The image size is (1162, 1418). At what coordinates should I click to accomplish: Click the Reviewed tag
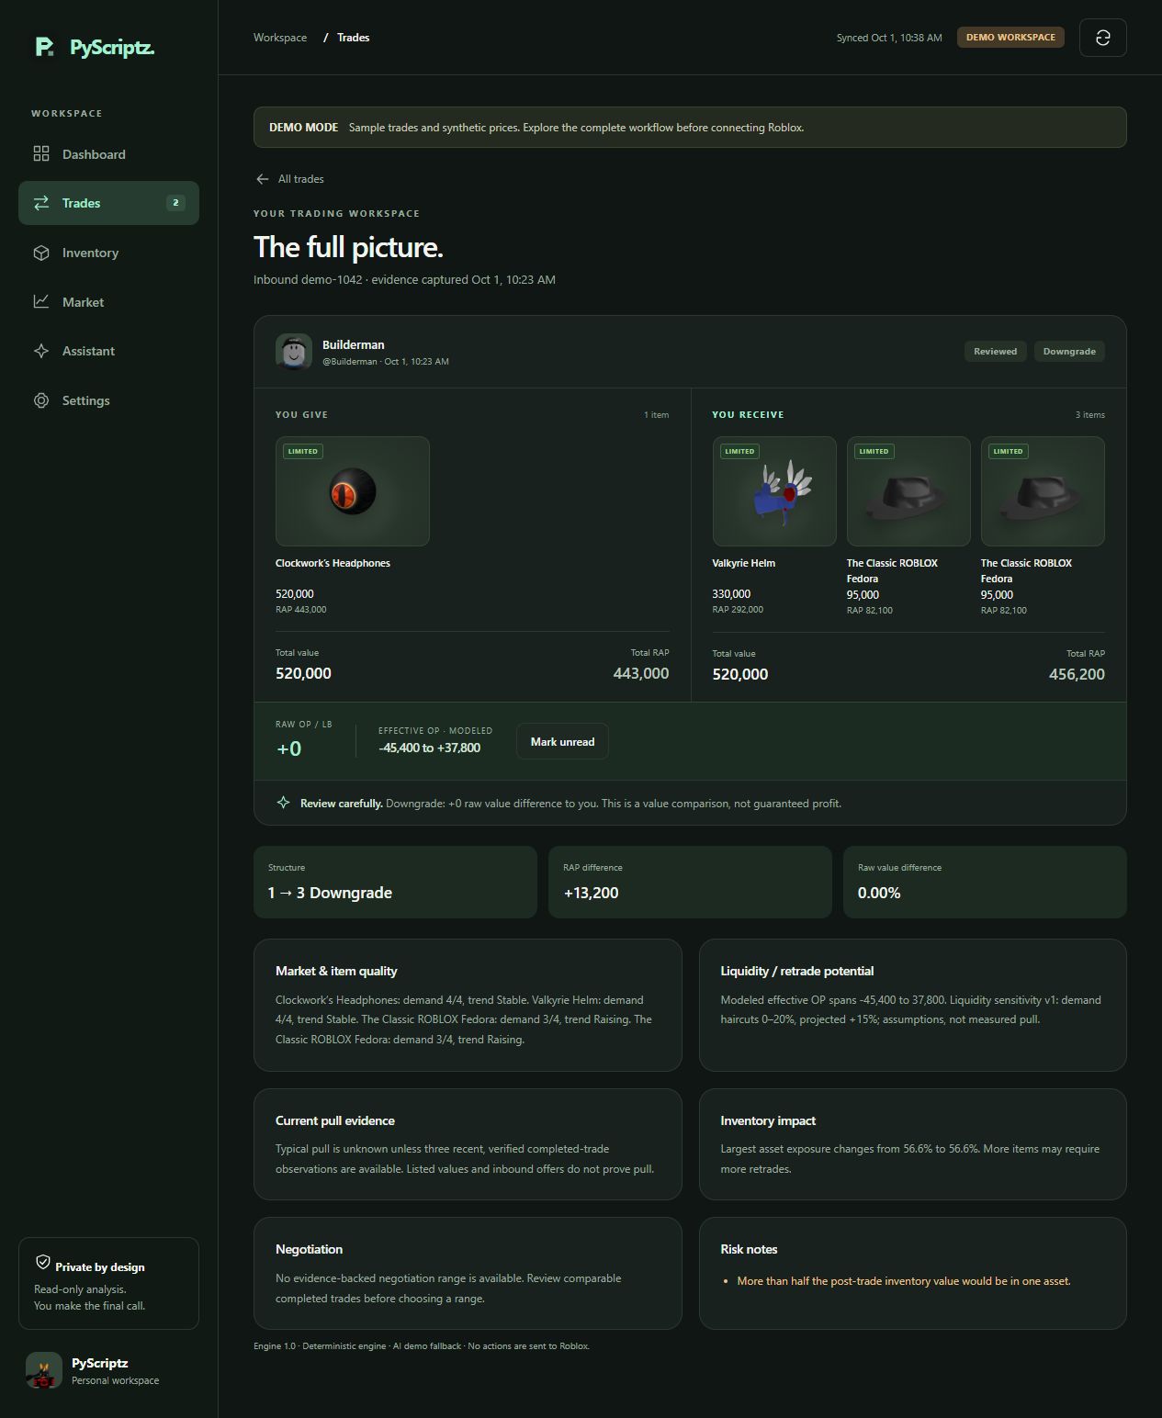click(995, 351)
